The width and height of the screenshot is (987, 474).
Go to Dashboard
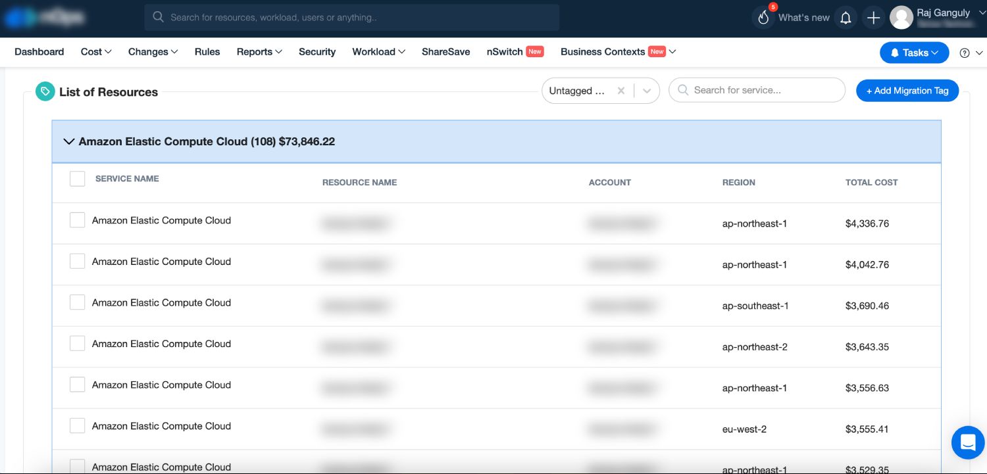[39, 52]
